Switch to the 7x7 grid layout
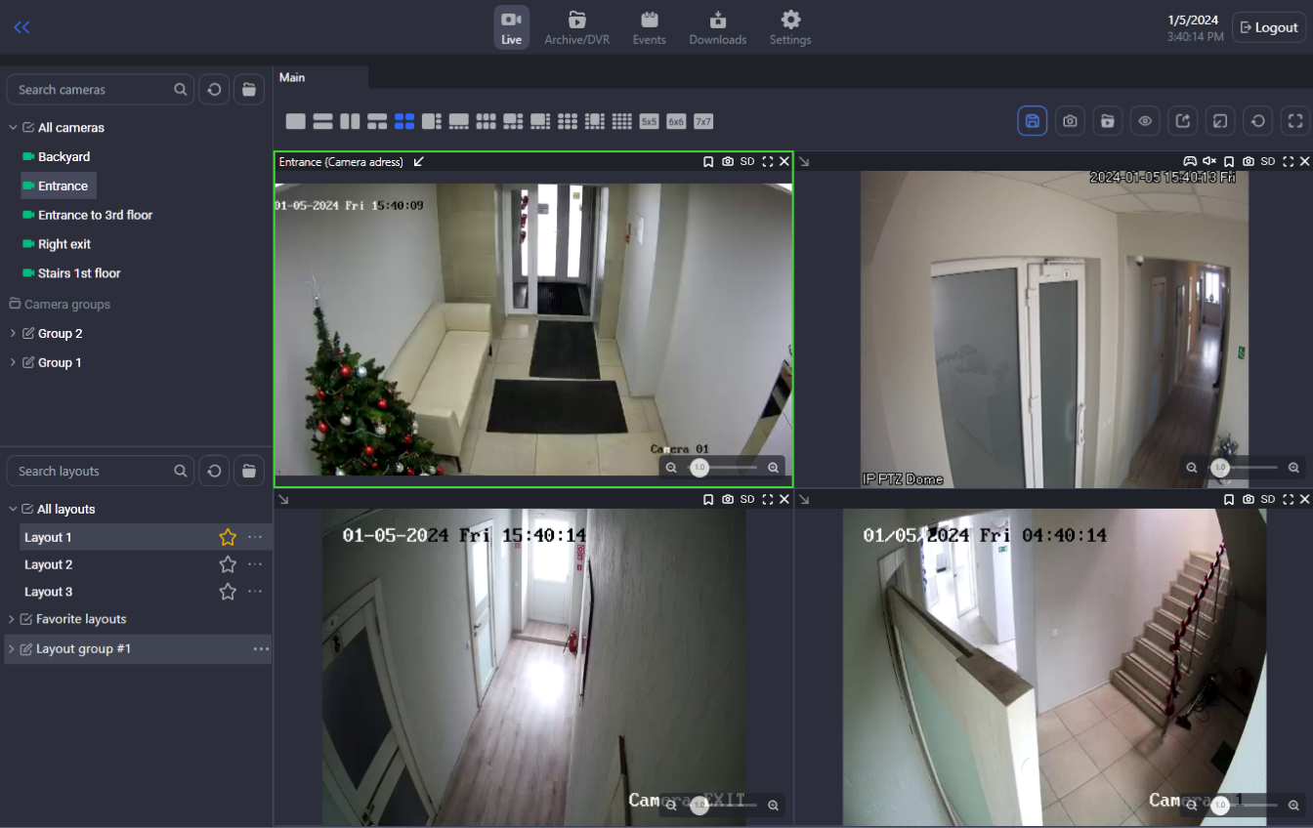This screenshot has width=1313, height=828. (x=703, y=121)
